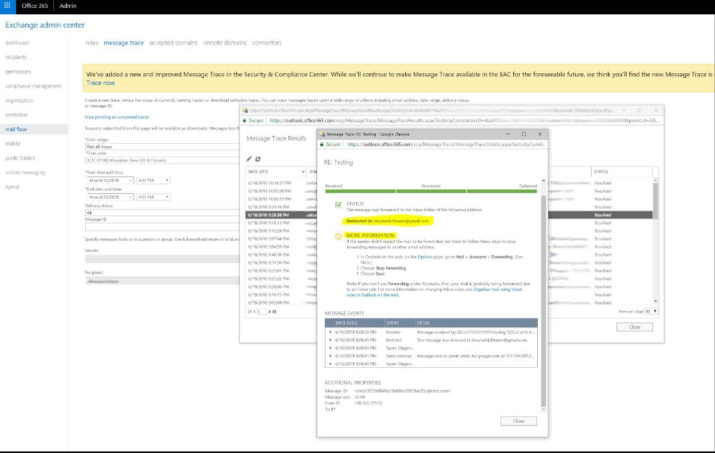
Task: Expand the Send external message event row
Action: [330, 356]
